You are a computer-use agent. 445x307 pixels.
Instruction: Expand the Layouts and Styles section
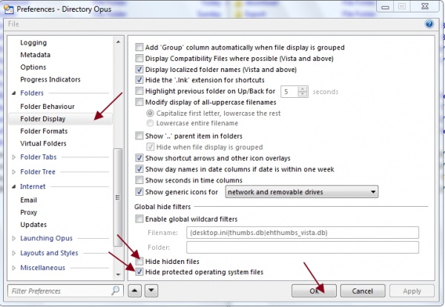pyautogui.click(x=13, y=253)
